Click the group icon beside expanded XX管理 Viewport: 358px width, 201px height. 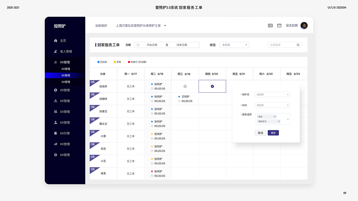pos(56,62)
